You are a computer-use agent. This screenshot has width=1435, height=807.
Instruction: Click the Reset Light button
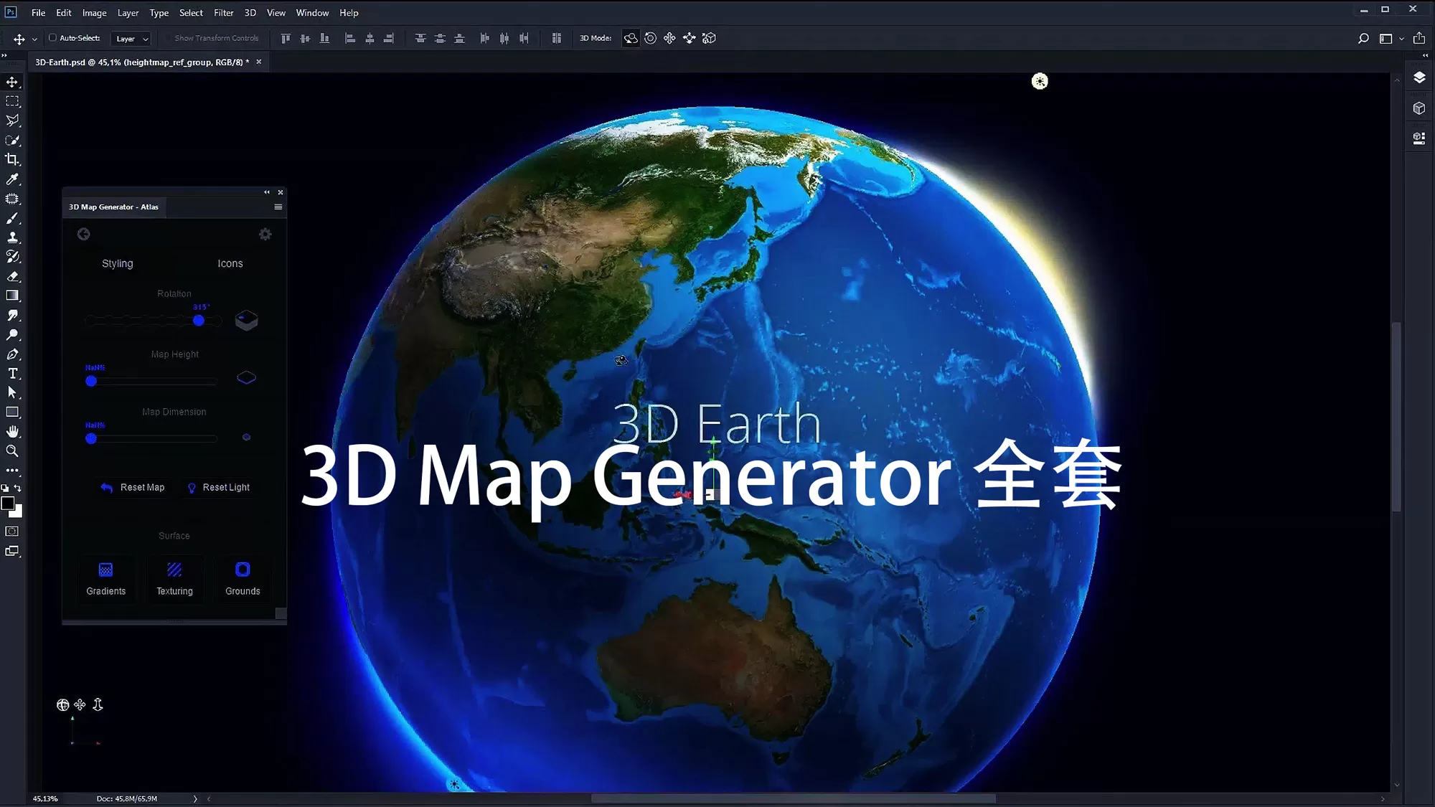point(218,488)
